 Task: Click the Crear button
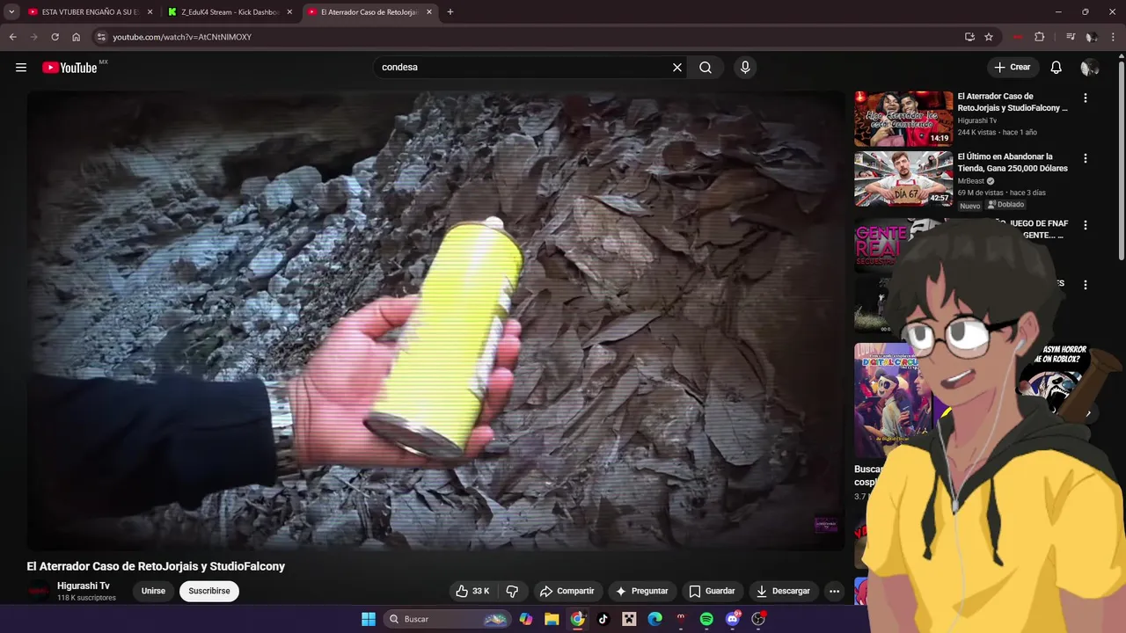[x=1012, y=68]
